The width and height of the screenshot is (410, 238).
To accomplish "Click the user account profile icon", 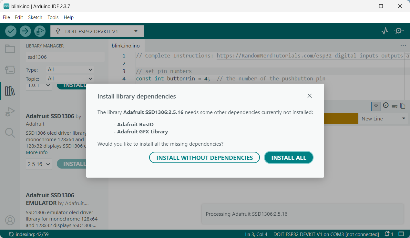I will [10, 220].
